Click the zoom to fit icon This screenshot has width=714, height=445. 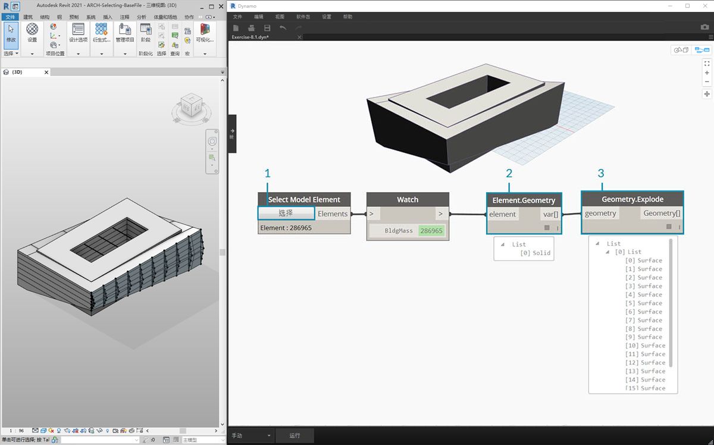click(707, 63)
